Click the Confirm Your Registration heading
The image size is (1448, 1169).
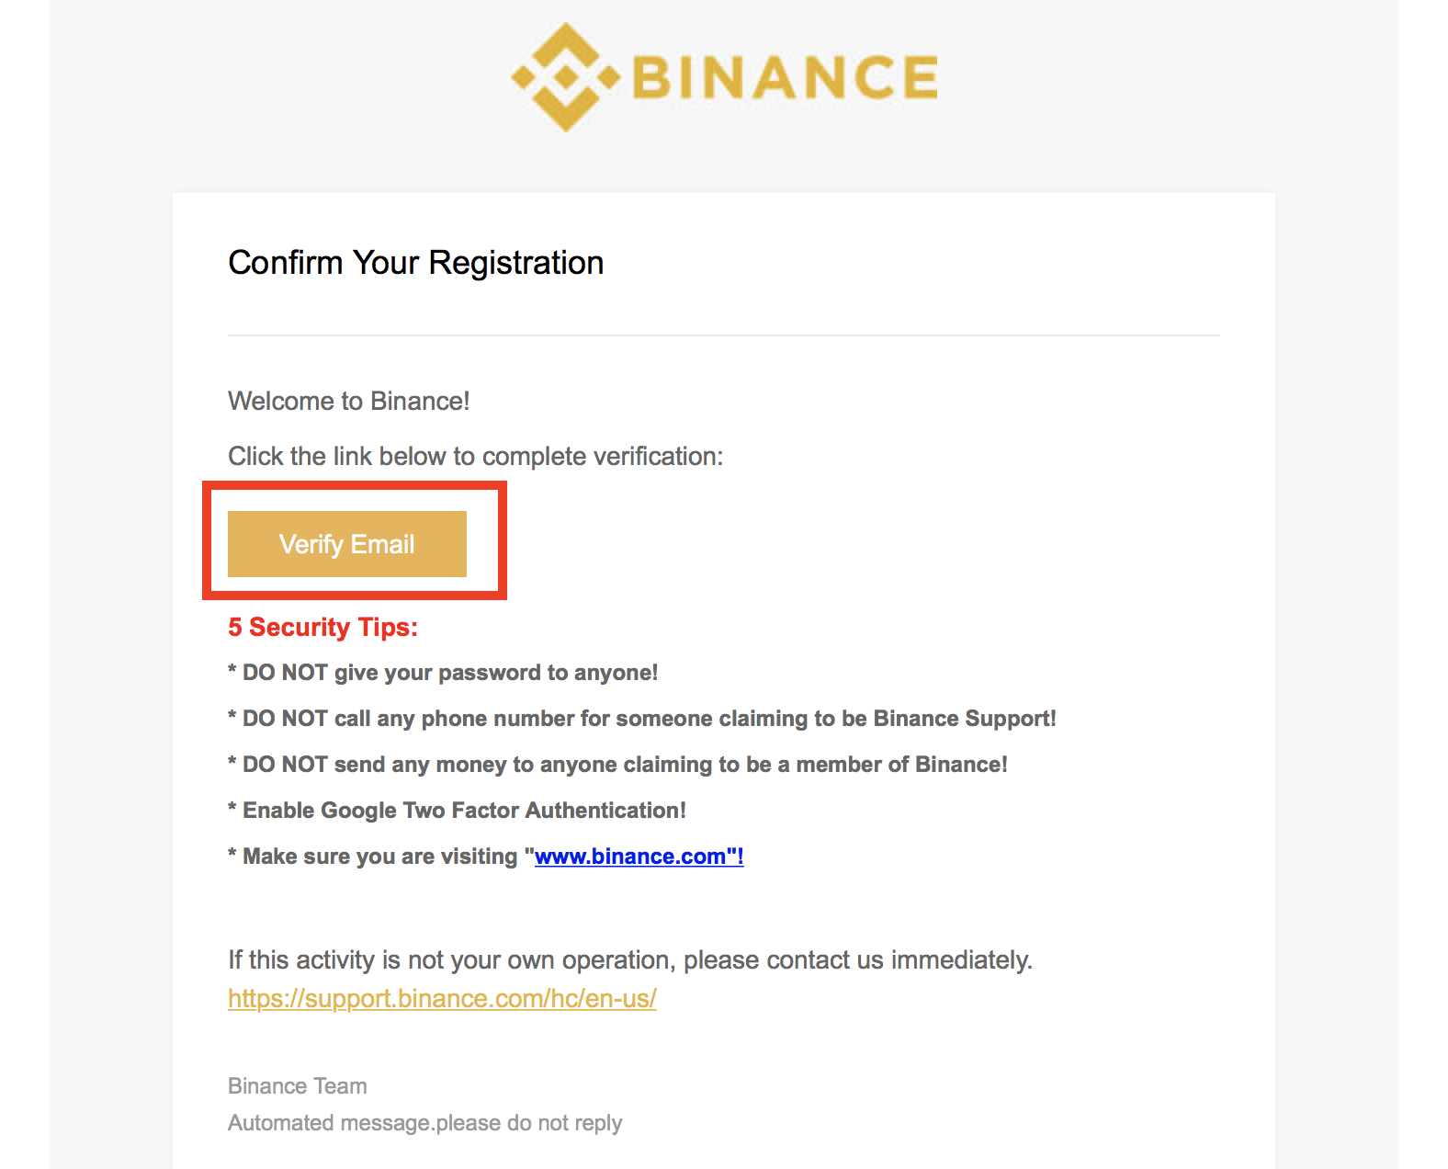tap(415, 263)
